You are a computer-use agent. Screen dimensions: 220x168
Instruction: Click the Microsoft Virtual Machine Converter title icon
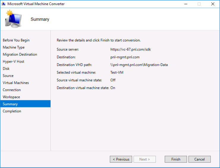[x=4, y=4]
